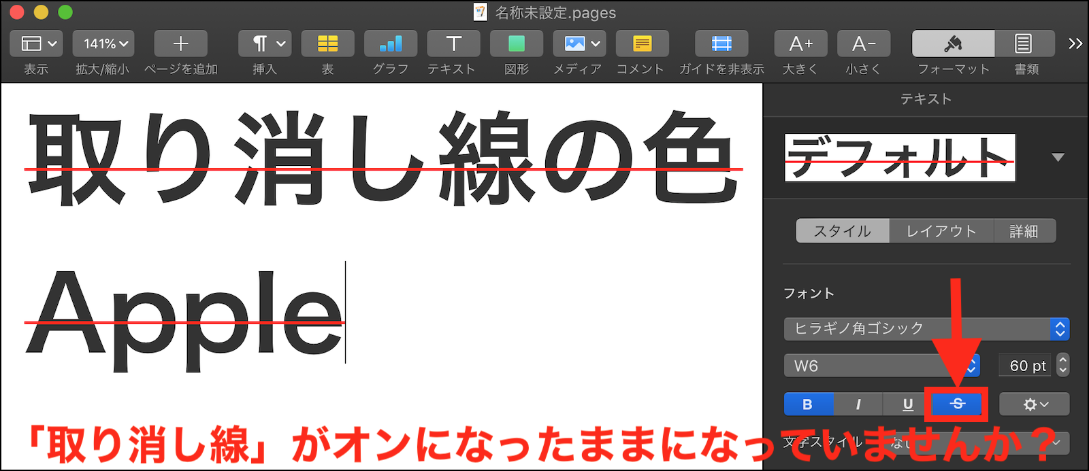Toggle underline formatting button
Screen dimensions: 1089x471
907,404
